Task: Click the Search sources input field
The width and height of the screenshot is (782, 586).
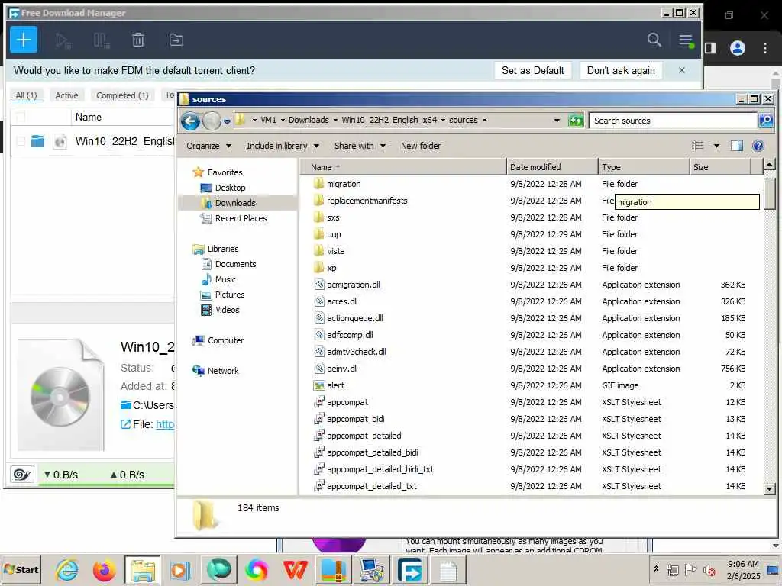Action: 673,121
